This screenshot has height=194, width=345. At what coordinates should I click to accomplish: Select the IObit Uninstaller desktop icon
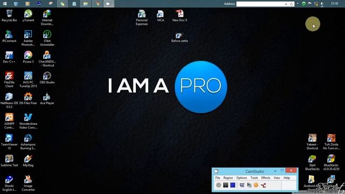[x=47, y=38]
